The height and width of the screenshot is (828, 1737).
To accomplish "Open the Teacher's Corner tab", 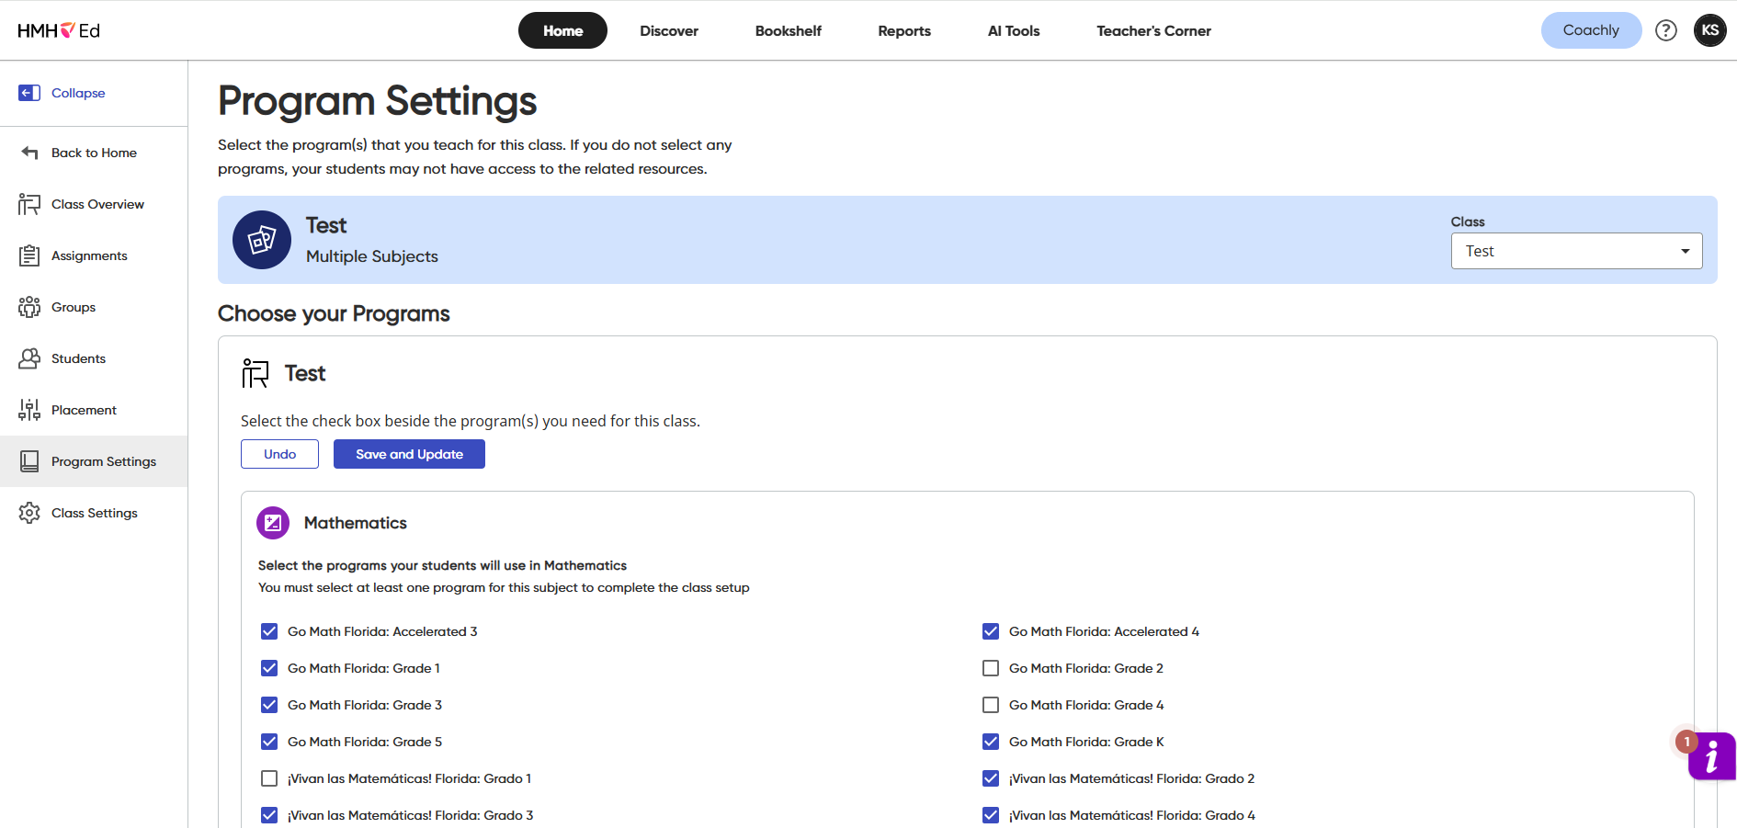I will coord(1153,30).
